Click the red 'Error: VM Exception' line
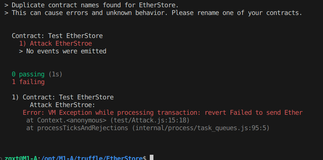The height and width of the screenshot is (160, 323). pyautogui.click(x=163, y=113)
